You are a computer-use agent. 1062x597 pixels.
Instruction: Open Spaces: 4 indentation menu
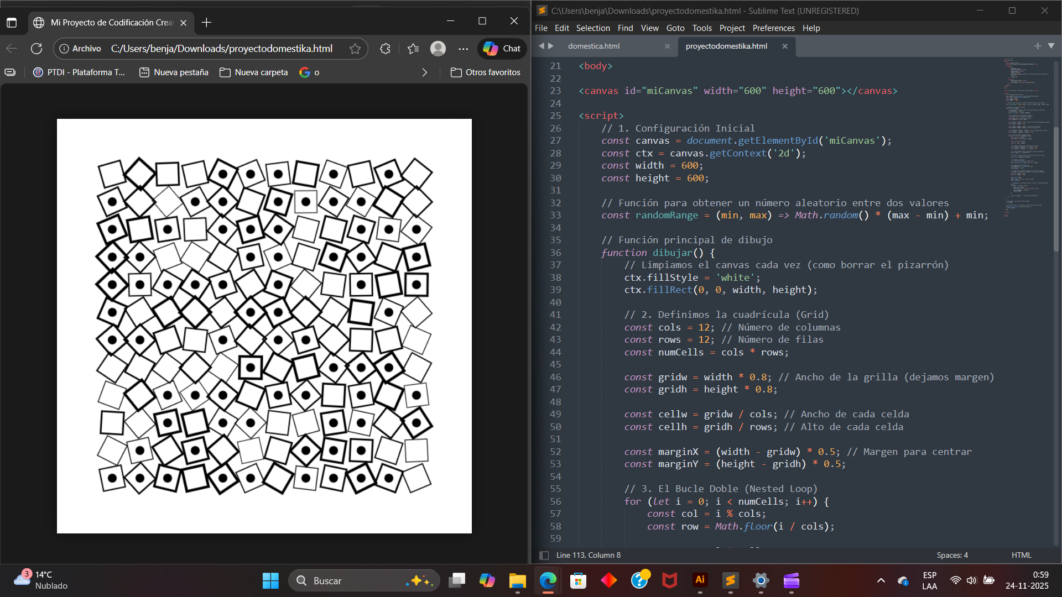point(952,555)
